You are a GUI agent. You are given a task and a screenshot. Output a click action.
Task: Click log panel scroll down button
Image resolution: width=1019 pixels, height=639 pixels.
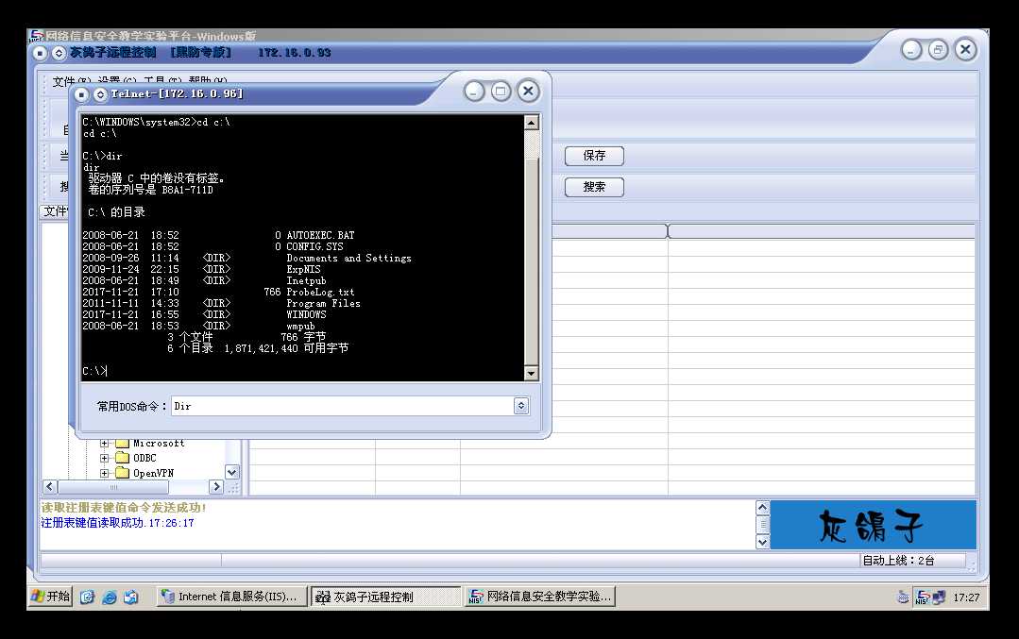(x=763, y=542)
